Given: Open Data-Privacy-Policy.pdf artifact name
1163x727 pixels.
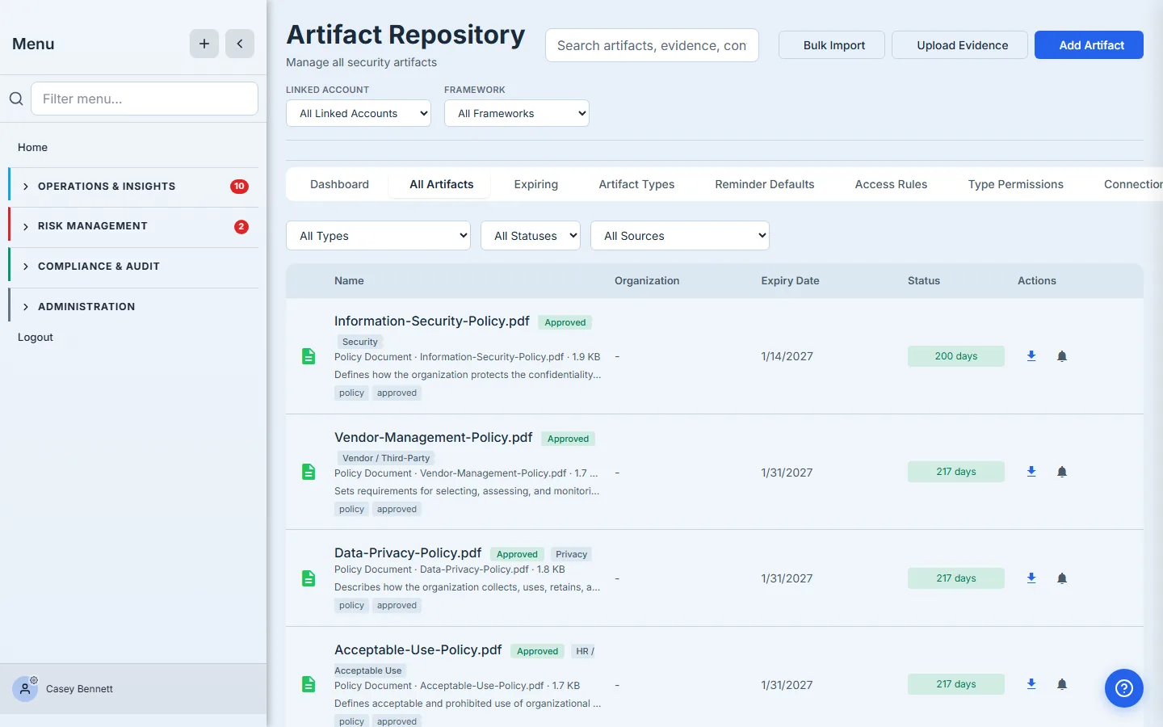Looking at the screenshot, I should 408,553.
